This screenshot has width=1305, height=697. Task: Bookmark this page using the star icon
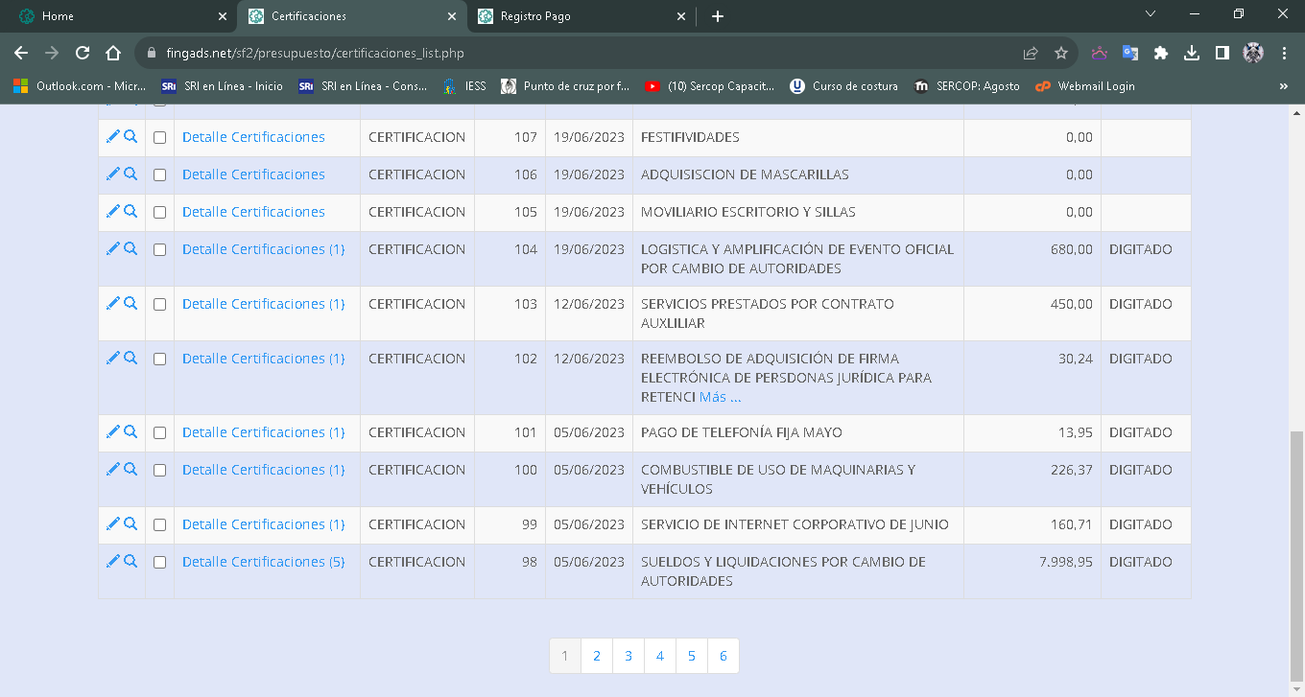(1060, 54)
